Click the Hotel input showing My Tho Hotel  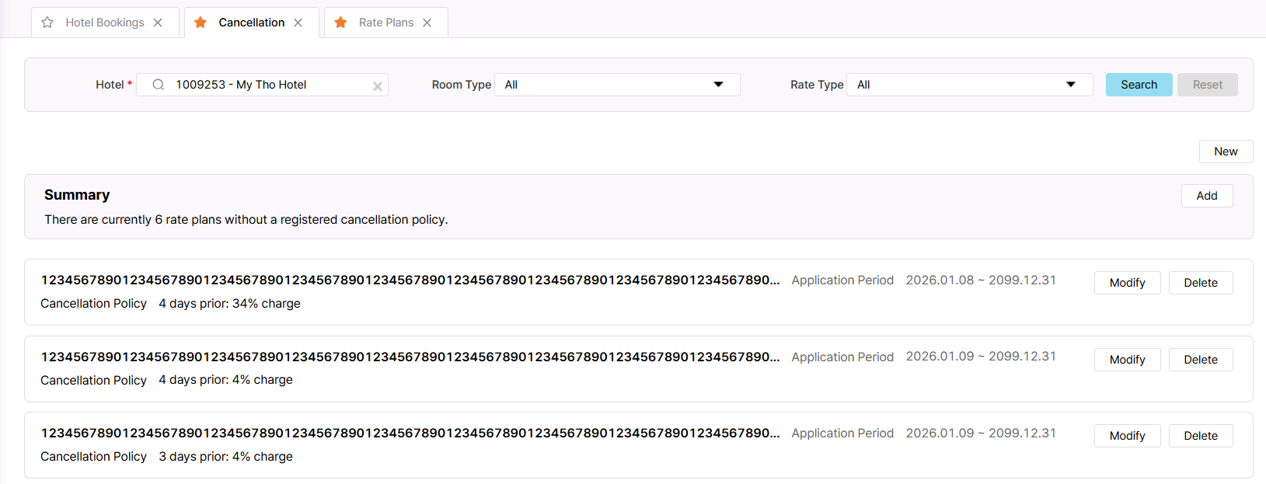(x=264, y=85)
